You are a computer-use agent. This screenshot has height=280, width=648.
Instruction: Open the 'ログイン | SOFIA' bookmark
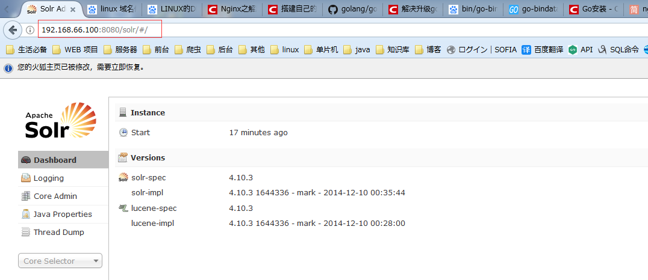pyautogui.click(x=482, y=50)
